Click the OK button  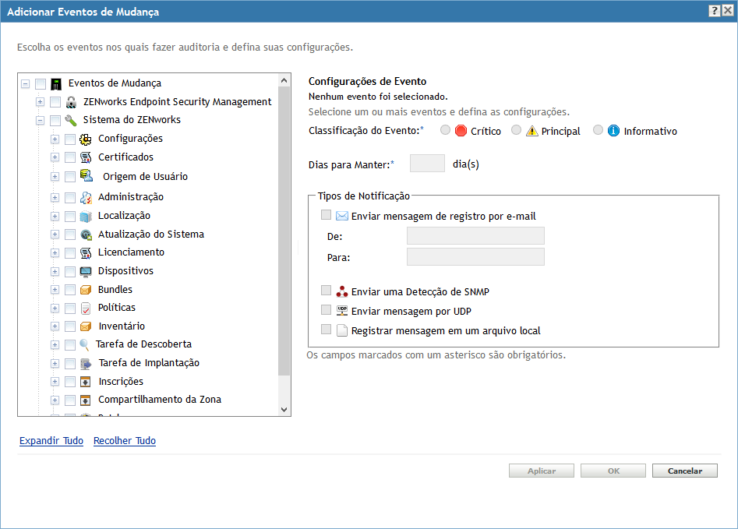(613, 471)
